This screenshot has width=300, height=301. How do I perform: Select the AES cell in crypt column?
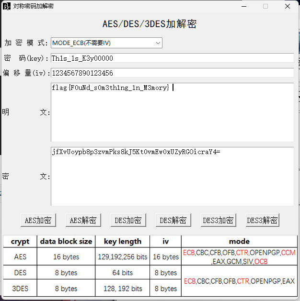20,257
